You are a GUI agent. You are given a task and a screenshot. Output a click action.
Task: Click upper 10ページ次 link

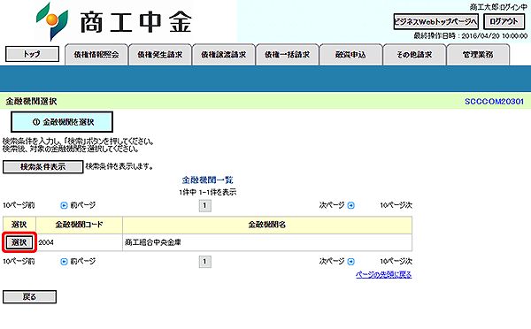click(x=396, y=205)
